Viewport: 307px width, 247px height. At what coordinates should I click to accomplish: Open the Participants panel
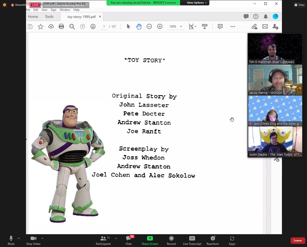tap(103, 241)
